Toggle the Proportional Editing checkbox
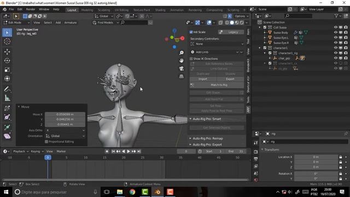 pyautogui.click(x=46, y=142)
